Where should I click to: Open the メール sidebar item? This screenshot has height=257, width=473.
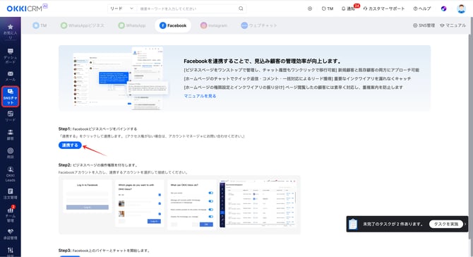coord(11,76)
